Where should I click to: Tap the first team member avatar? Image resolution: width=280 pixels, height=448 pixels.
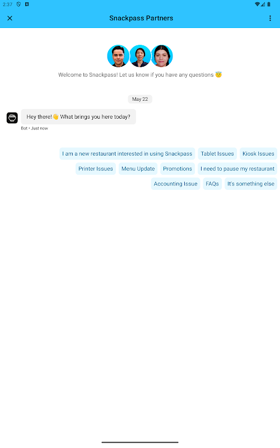(x=118, y=56)
